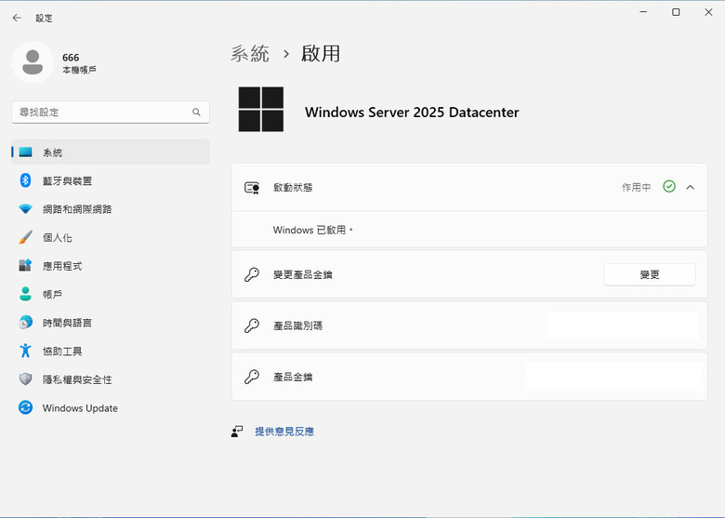Screen dimensions: 725x518
Task: Open 藍牙與裝置 via Bluetooth icon
Action: (25, 180)
